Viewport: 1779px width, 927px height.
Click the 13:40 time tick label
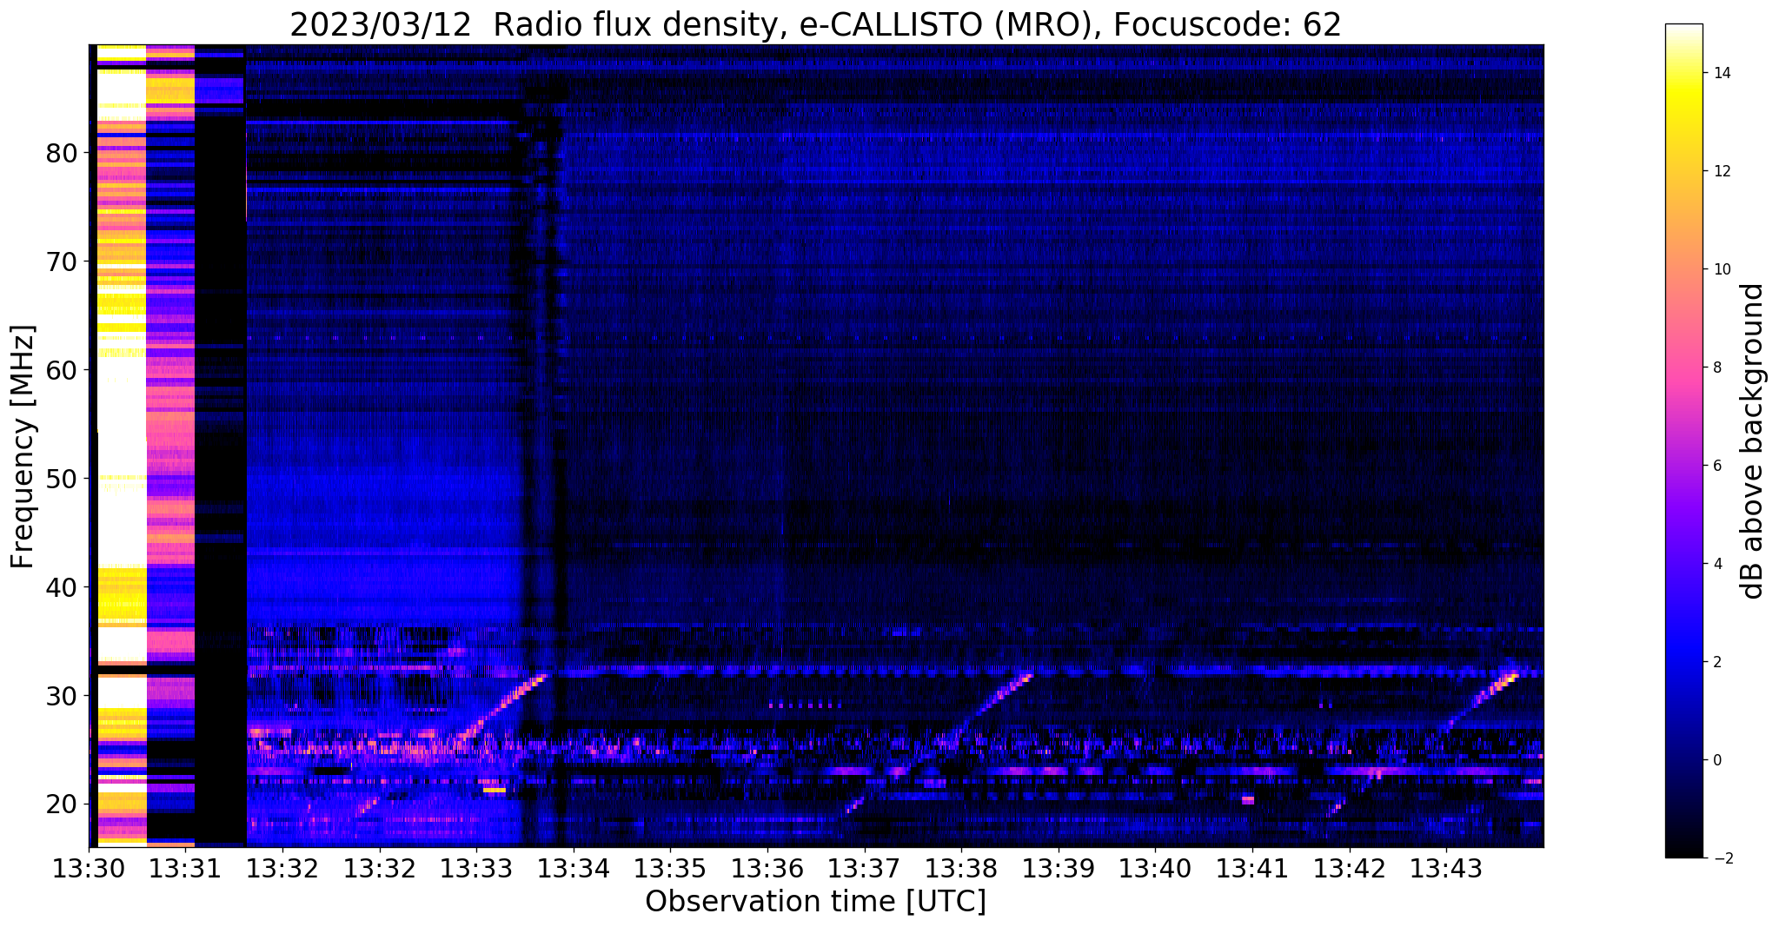1155,868
